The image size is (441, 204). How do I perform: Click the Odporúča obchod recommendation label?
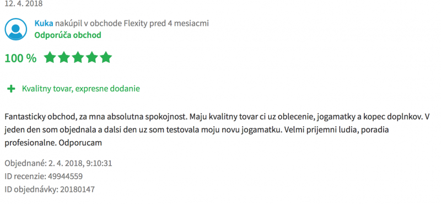(68, 35)
